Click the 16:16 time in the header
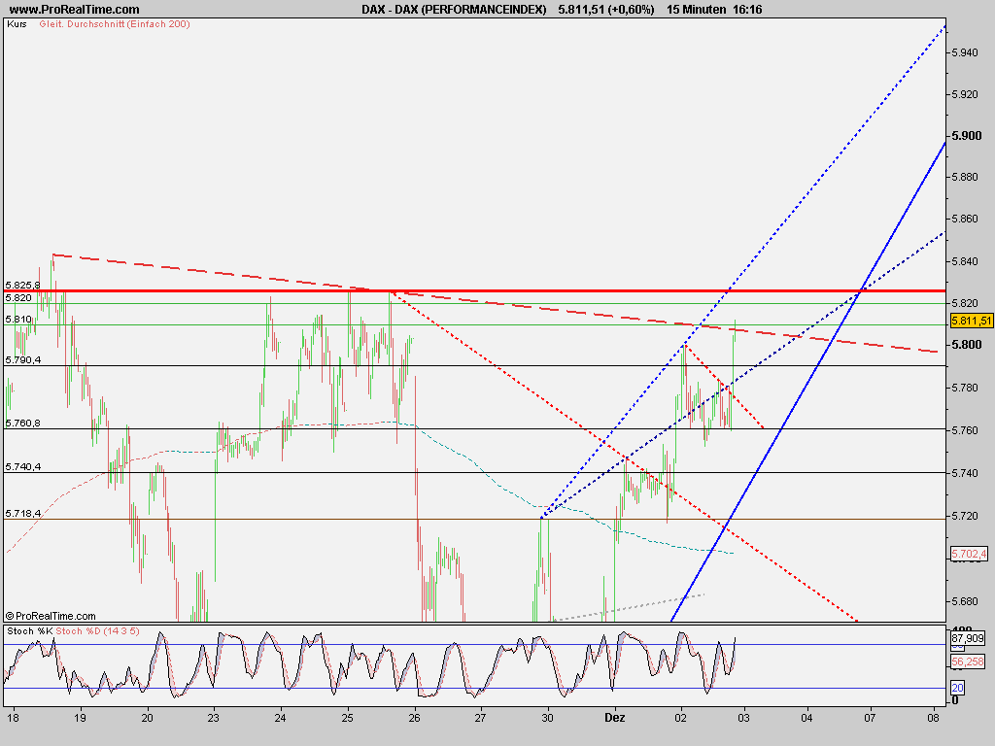The height and width of the screenshot is (746, 995). (747, 10)
